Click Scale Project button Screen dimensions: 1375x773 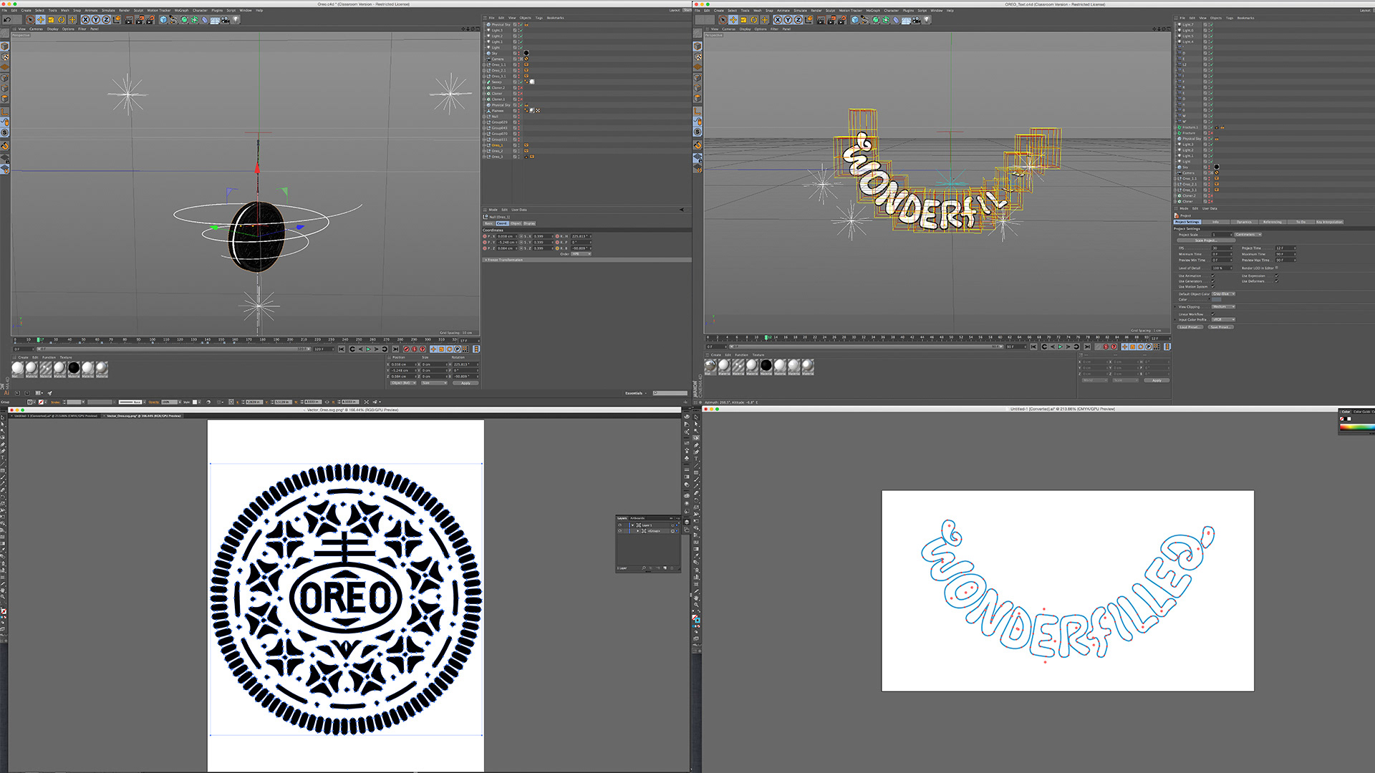(x=1205, y=240)
